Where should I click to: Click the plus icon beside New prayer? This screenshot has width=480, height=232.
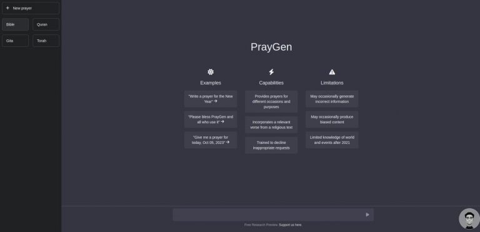tap(7, 8)
